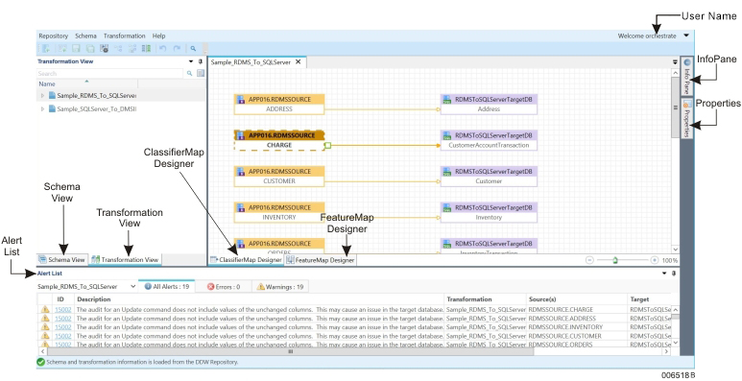Click the source icon on the ADDRESS node
This screenshot has height=381, width=742.
(x=240, y=100)
